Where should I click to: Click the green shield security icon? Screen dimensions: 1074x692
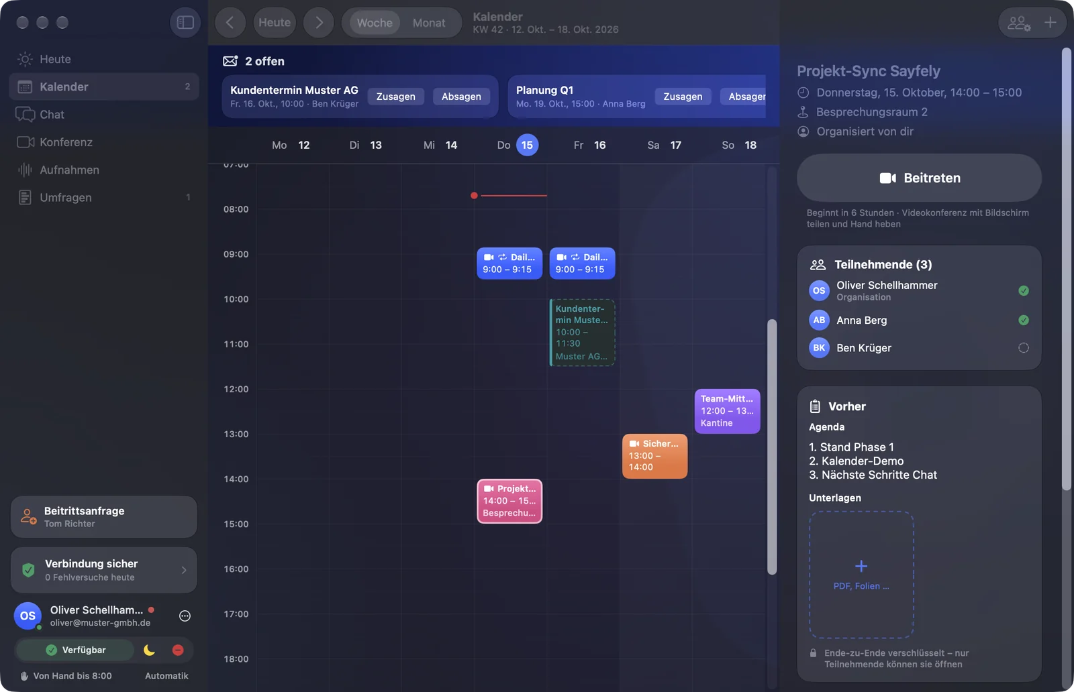pos(28,570)
